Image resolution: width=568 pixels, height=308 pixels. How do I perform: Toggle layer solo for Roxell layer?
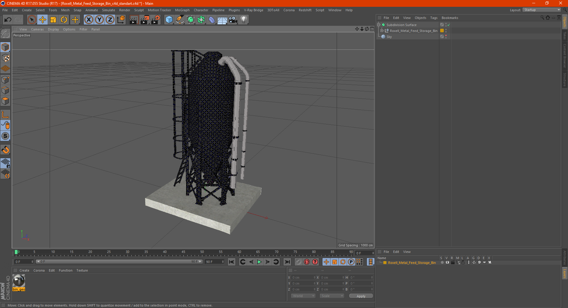pos(442,263)
